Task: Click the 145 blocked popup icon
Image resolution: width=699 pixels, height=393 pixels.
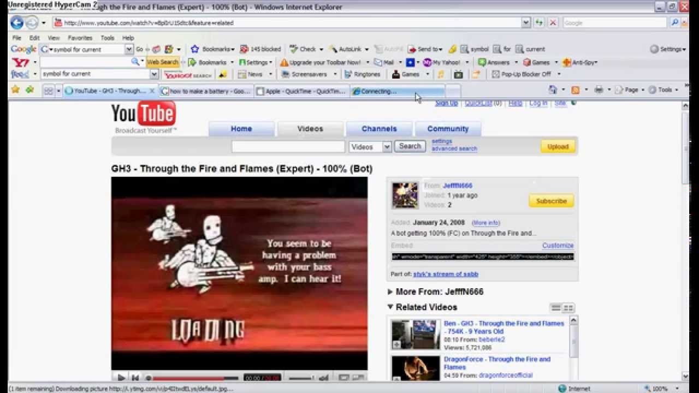Action: coord(244,49)
